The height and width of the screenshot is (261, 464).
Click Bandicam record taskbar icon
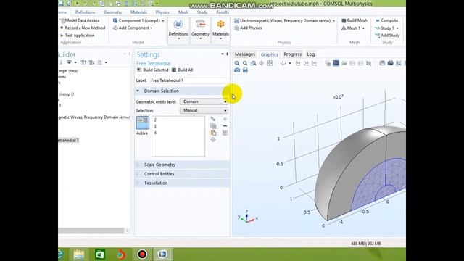(142, 254)
